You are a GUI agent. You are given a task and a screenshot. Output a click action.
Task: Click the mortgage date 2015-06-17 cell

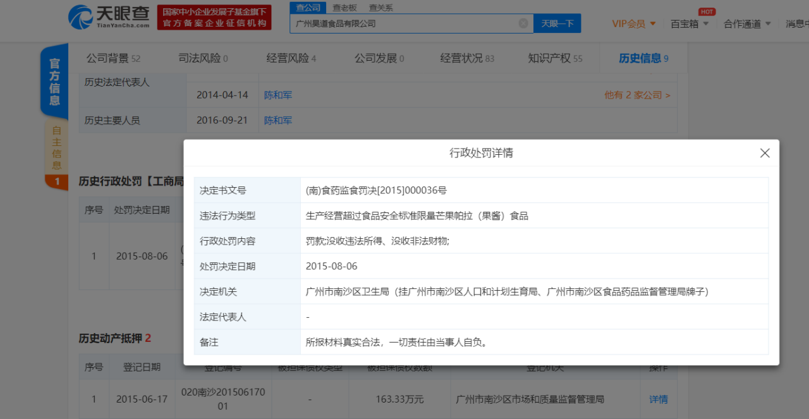pyautogui.click(x=142, y=399)
